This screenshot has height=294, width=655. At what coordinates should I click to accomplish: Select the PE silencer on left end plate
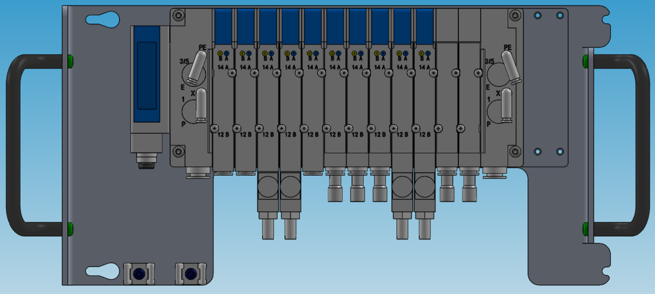196,65
